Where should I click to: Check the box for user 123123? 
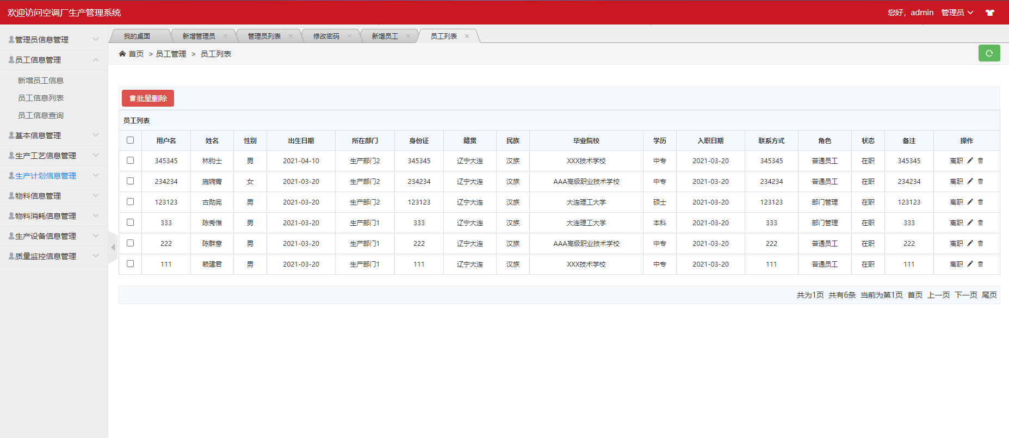click(x=130, y=201)
